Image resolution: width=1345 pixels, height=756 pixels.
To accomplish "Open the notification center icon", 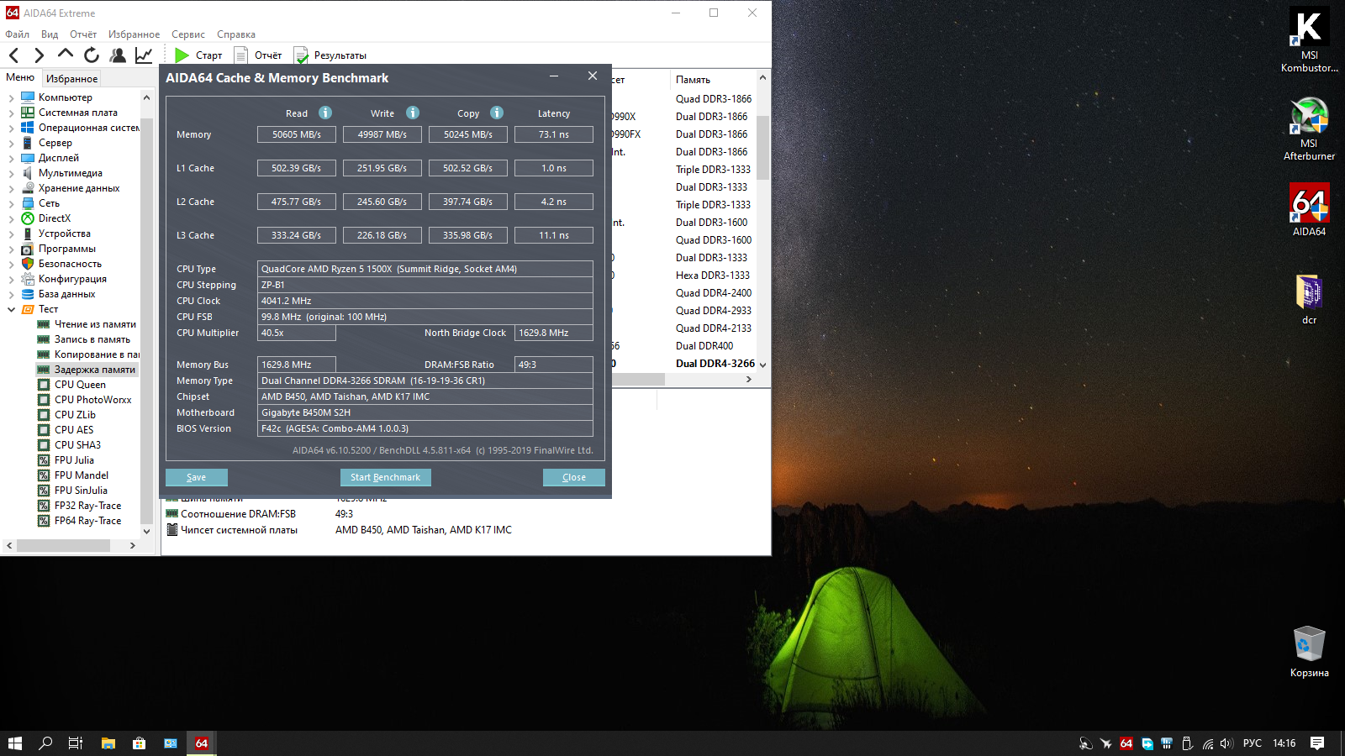I will pos(1317,743).
